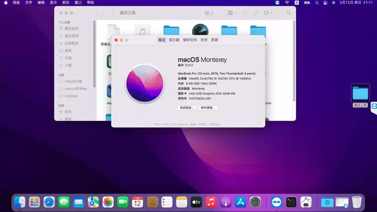Open Calendar showing 12 in the Dock
This screenshot has height=212, width=377.
point(137,202)
